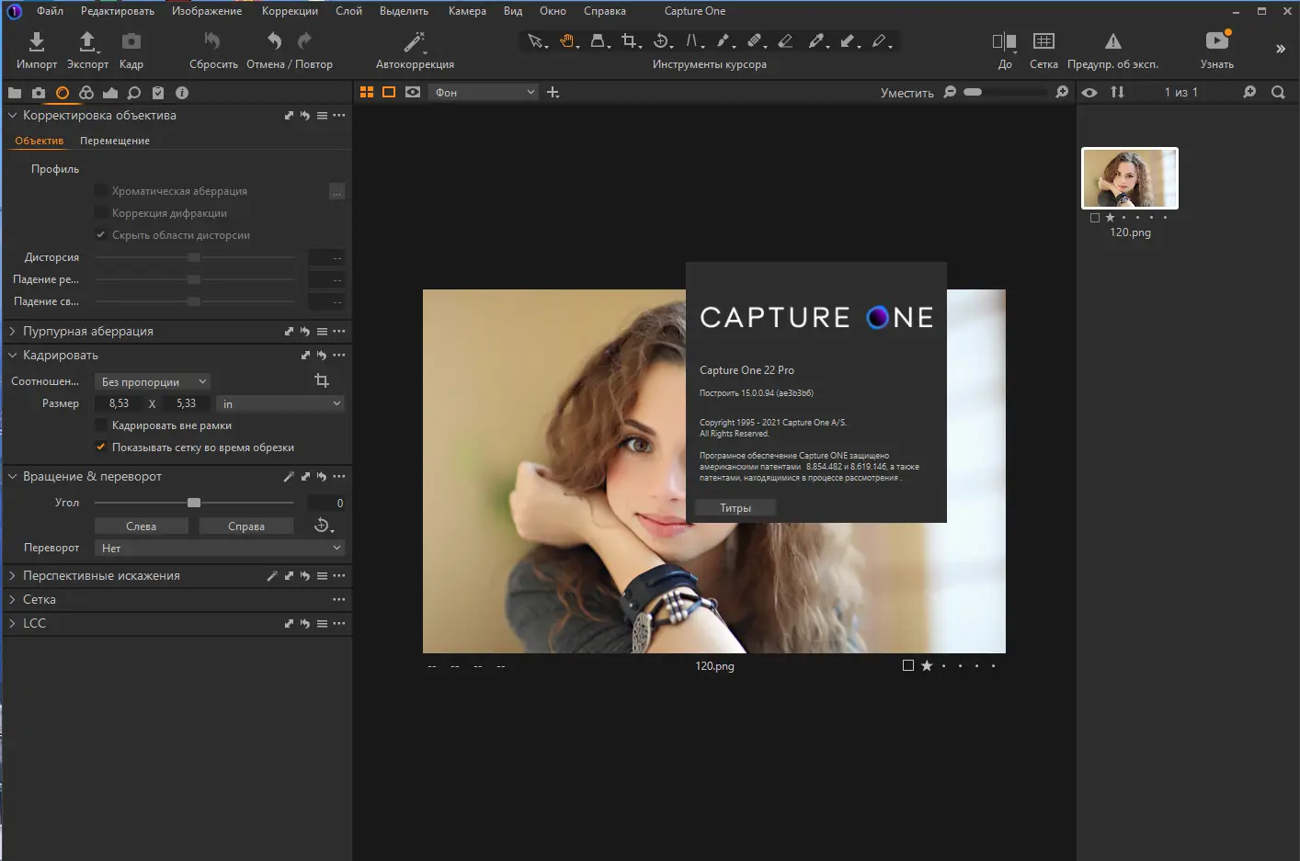Switch to the Перемещение tab

pyautogui.click(x=114, y=140)
